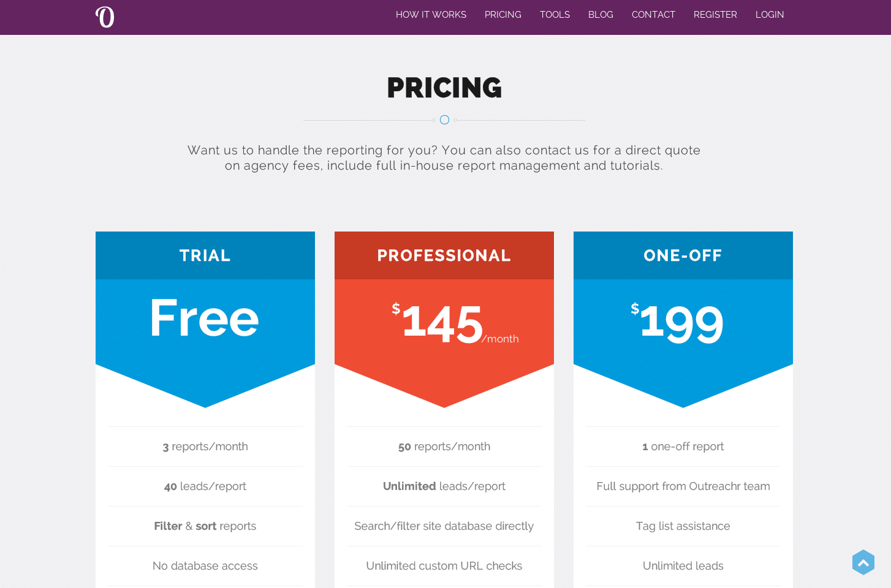Click the Login link
The width and height of the screenshot is (891, 588).
click(x=769, y=15)
